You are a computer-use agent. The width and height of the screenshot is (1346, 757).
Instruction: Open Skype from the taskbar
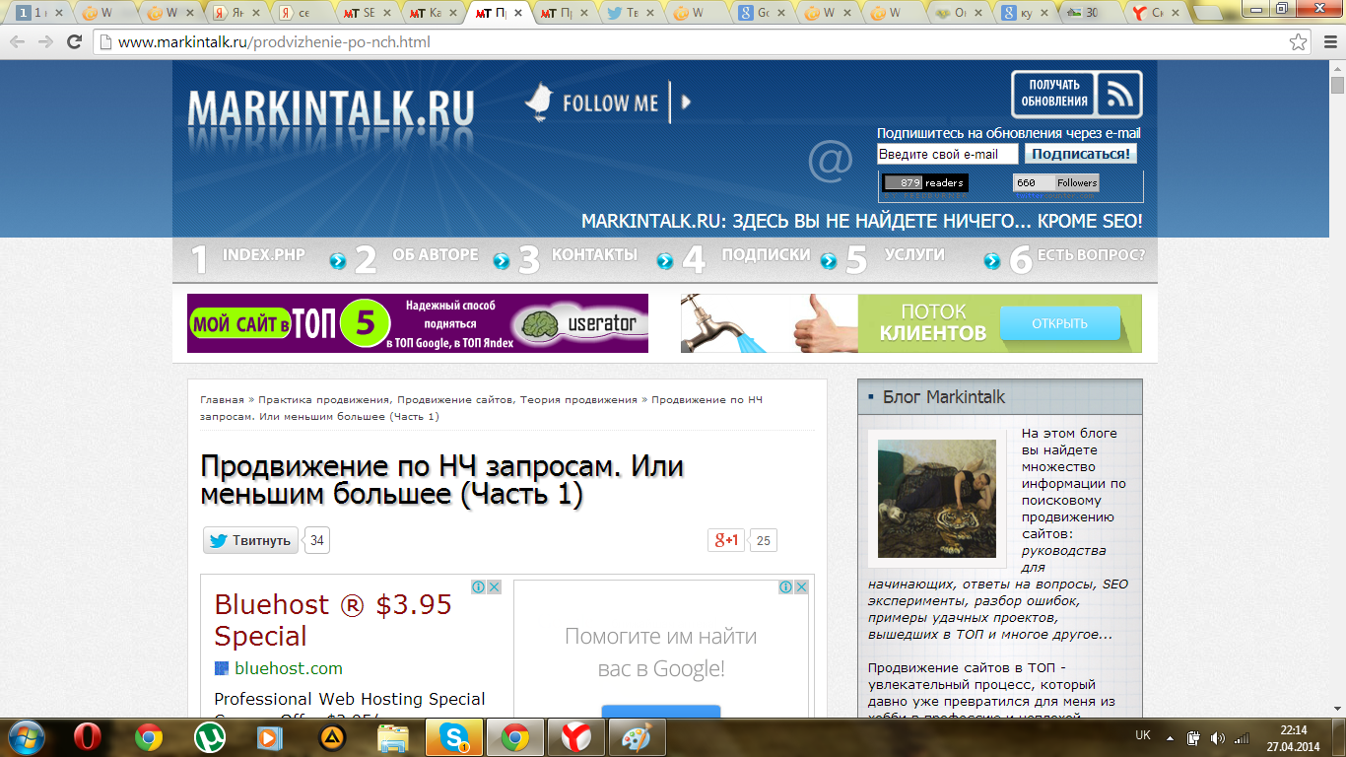(x=453, y=736)
